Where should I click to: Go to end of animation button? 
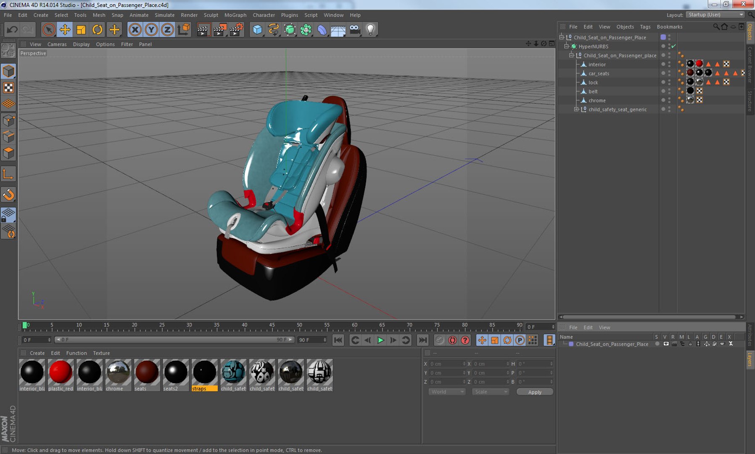(x=423, y=340)
